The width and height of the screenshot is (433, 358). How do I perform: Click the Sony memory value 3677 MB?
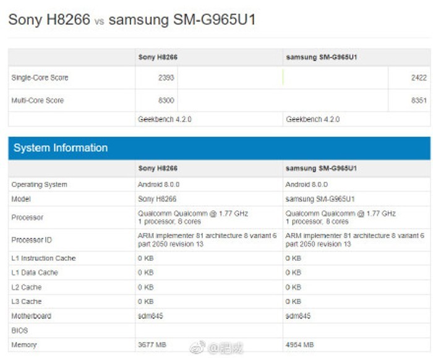(152, 345)
